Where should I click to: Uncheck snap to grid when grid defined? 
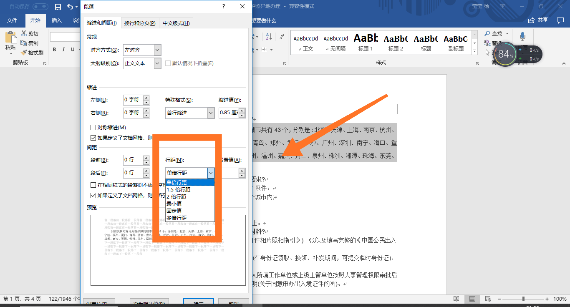[x=93, y=195]
